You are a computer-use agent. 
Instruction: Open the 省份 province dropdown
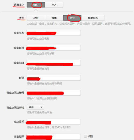tap(35, 107)
